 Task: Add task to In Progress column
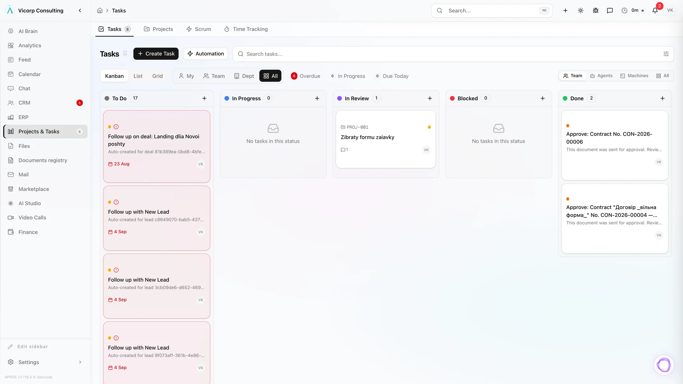click(x=317, y=98)
